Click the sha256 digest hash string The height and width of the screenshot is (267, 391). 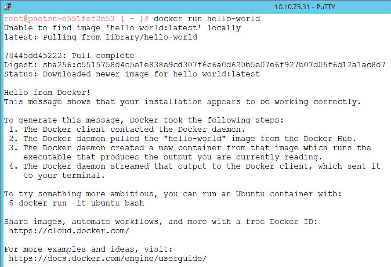(214, 65)
